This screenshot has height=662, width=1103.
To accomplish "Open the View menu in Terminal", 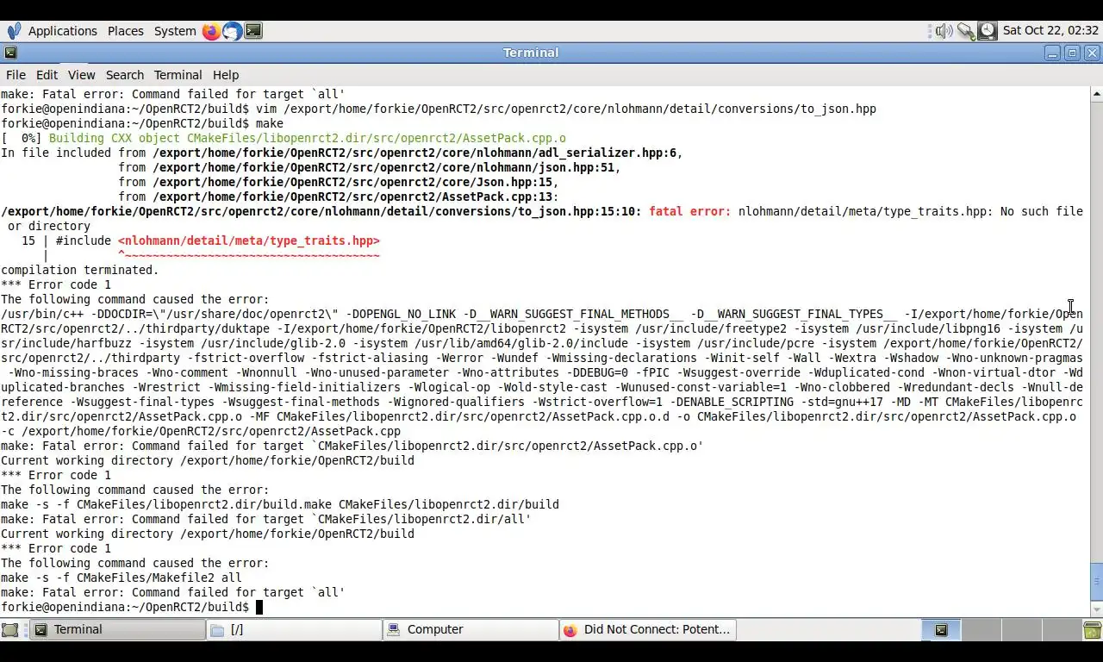I will [81, 75].
